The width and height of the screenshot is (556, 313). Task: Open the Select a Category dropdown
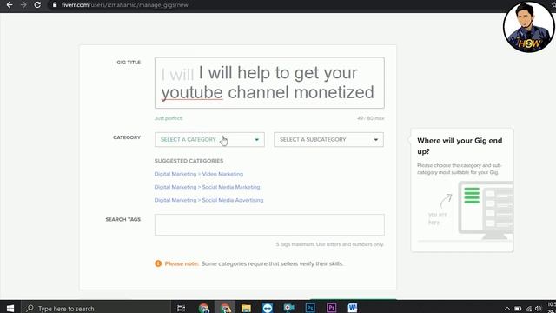tap(209, 139)
